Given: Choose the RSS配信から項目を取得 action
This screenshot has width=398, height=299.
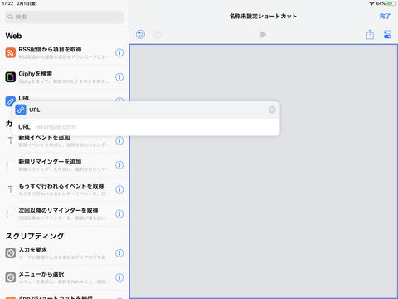Looking at the screenshot, I should click(64, 53).
